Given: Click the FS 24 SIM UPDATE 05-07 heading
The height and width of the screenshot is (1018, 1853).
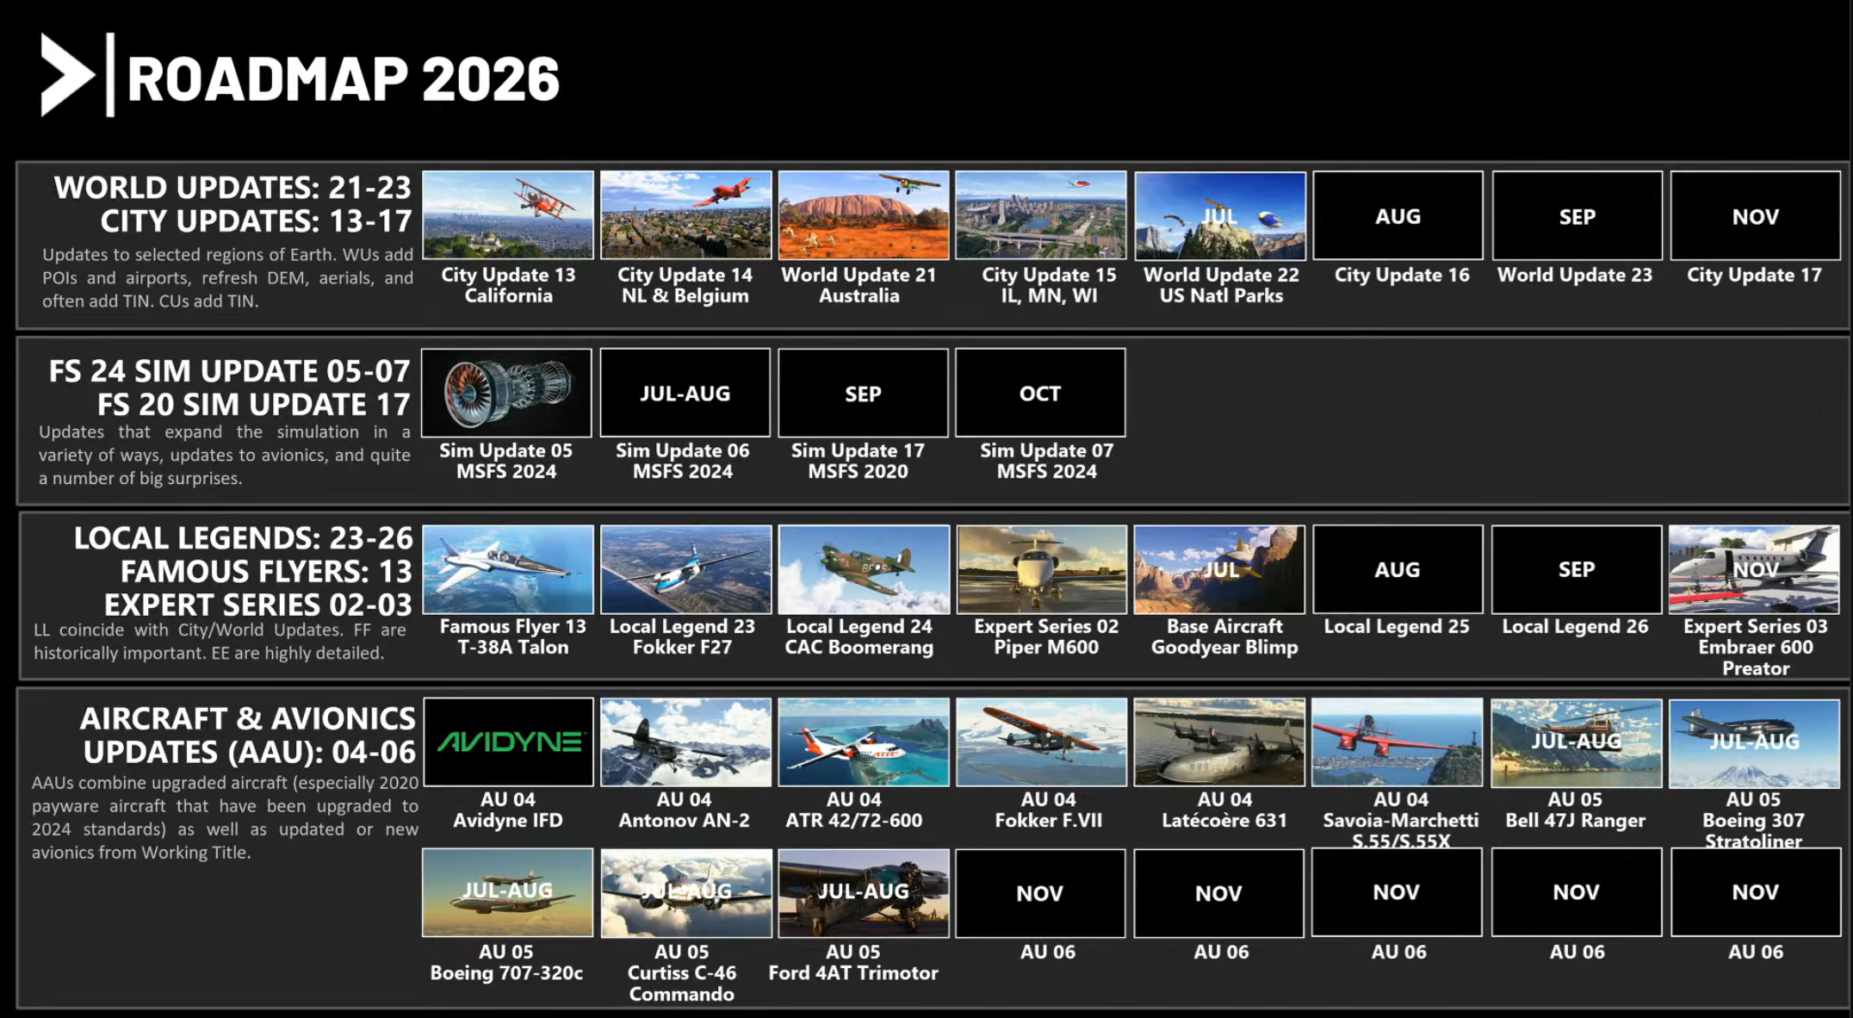Looking at the screenshot, I should (x=229, y=371).
